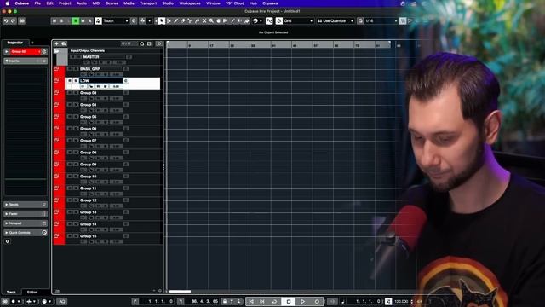Click the quantize Q icon
Viewport: 545px width, 307px height.
[x=360, y=20]
